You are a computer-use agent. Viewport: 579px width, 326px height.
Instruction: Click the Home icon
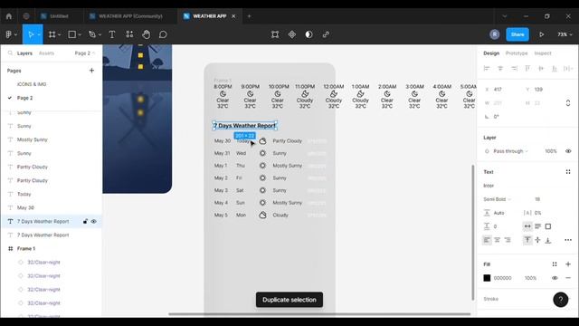[9, 16]
